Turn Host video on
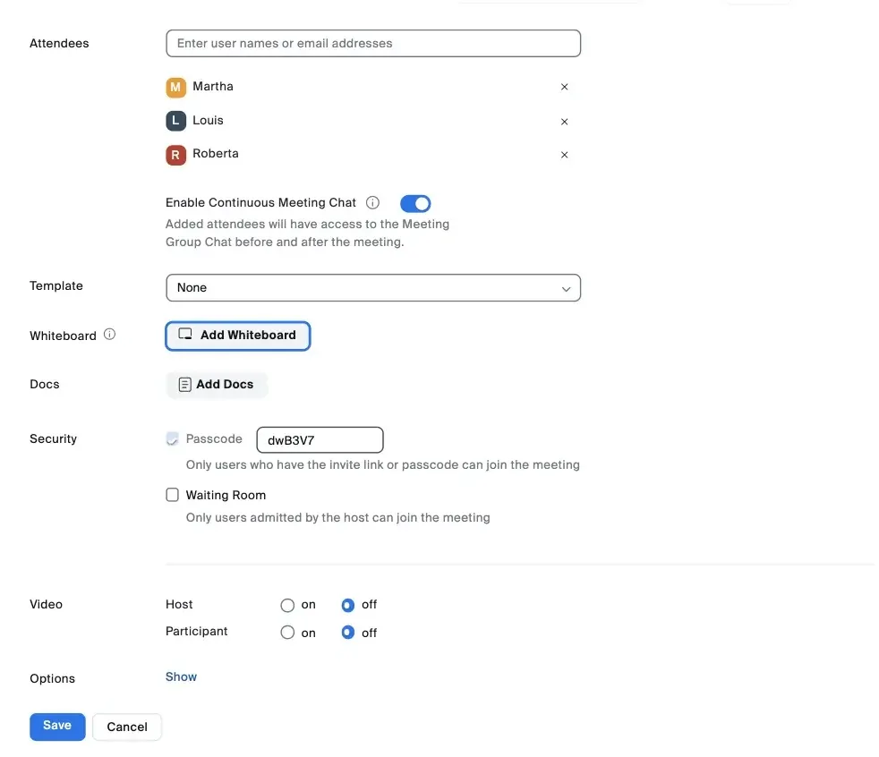The width and height of the screenshot is (879, 757). tap(287, 606)
